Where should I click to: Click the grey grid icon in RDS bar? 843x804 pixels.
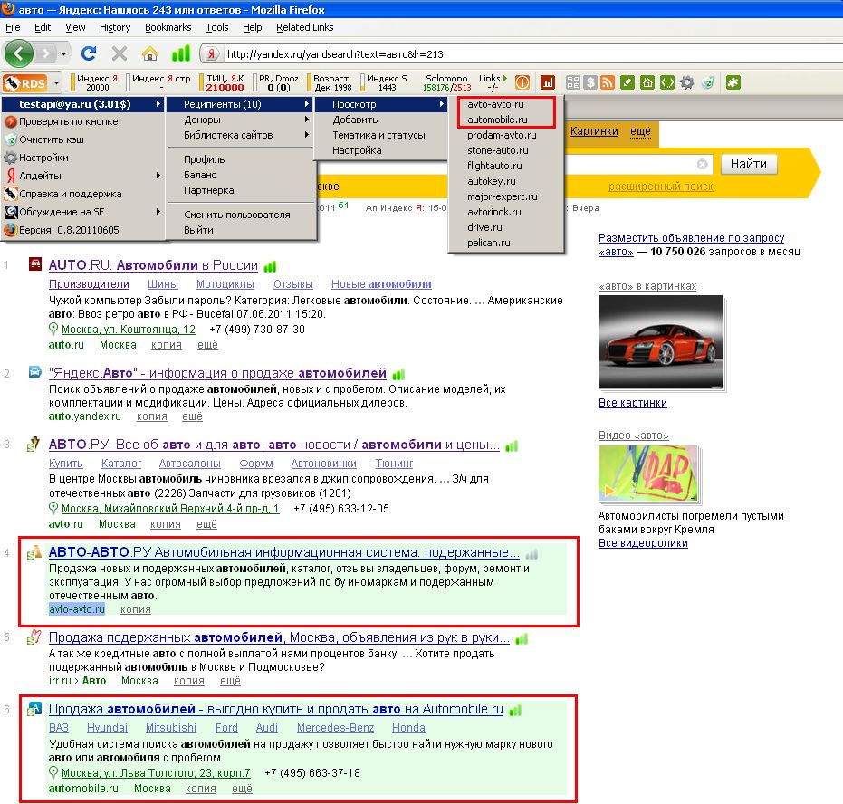573,82
